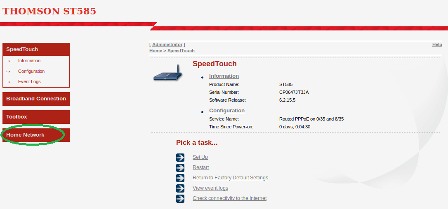Click the Software Release label
Image resolution: width=448 pixels, height=209 pixels.
click(227, 100)
